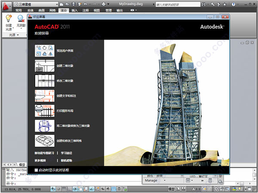Open the New Features Workshop link

44,153
